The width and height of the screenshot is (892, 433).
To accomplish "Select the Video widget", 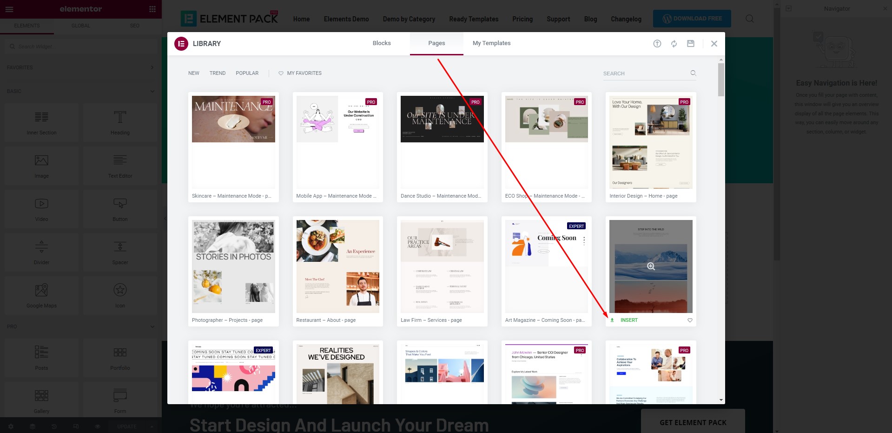I will point(41,208).
